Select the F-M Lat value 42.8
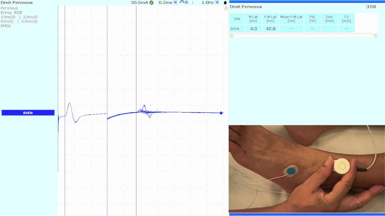 point(270,28)
